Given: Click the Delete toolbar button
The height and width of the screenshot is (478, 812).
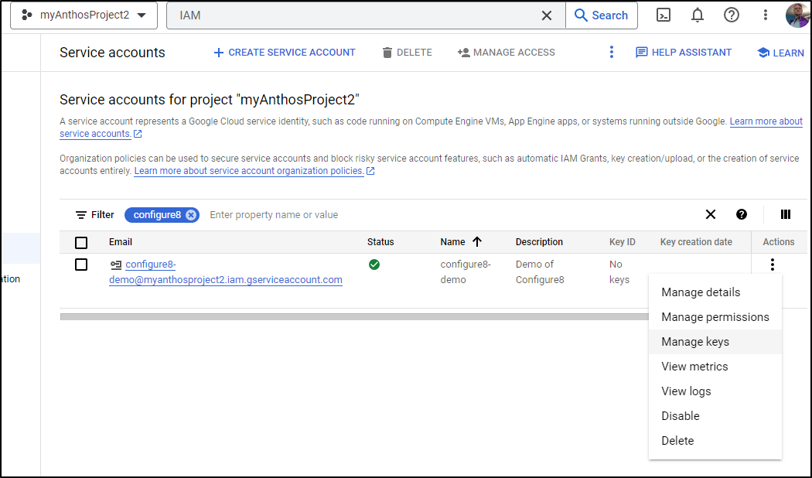Looking at the screenshot, I should pyautogui.click(x=407, y=53).
